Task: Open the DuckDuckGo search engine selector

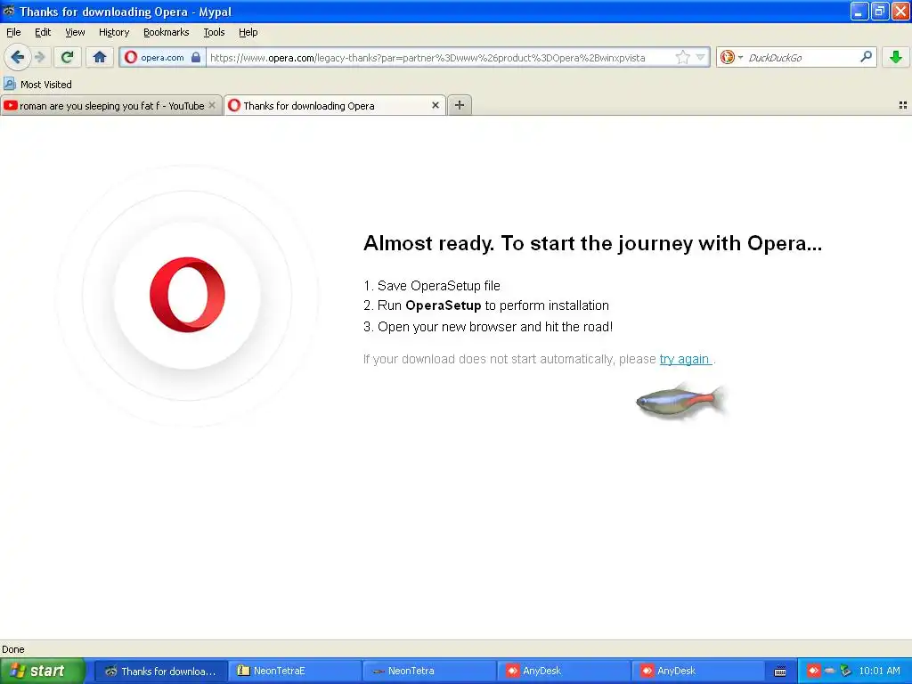Action: point(731,57)
